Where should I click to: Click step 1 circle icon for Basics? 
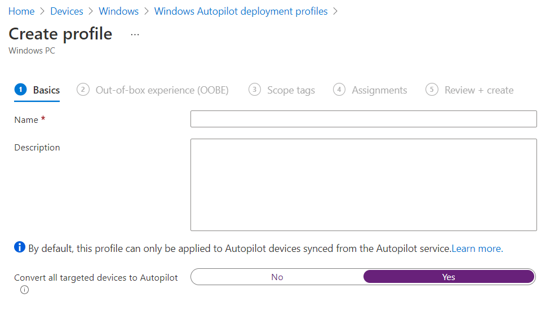pos(21,90)
